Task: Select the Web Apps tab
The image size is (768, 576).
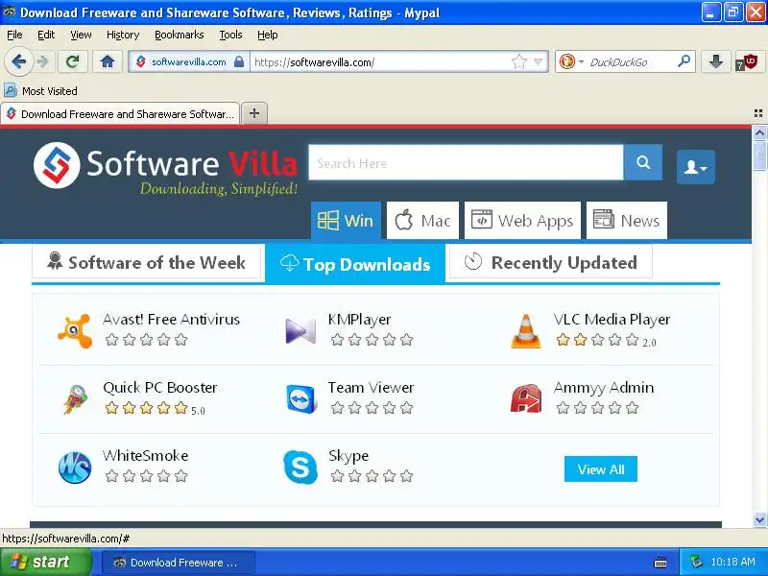Action: point(522,221)
